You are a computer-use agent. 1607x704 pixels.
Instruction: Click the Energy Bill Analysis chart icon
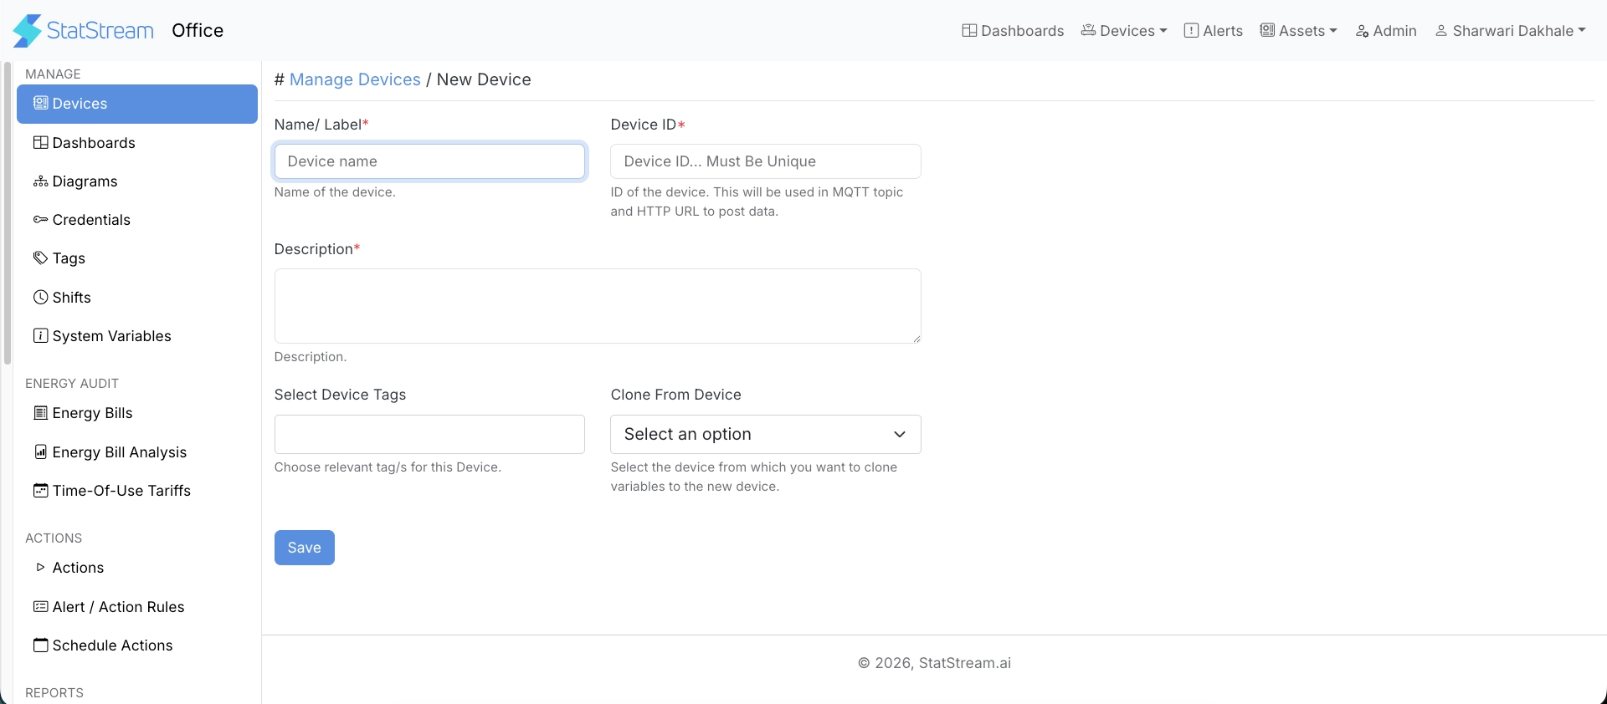(40, 451)
